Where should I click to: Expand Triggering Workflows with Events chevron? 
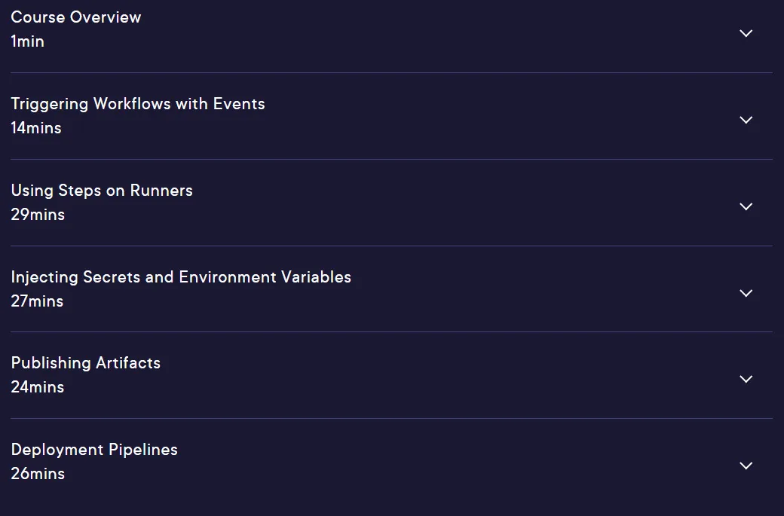tap(746, 120)
